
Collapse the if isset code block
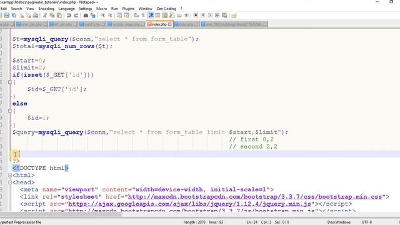[10, 82]
